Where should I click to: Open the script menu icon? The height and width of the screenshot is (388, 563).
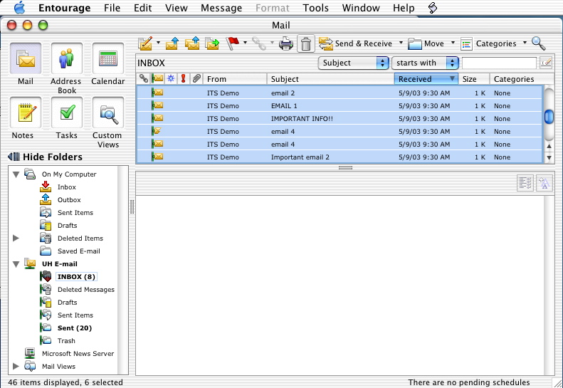point(433,8)
